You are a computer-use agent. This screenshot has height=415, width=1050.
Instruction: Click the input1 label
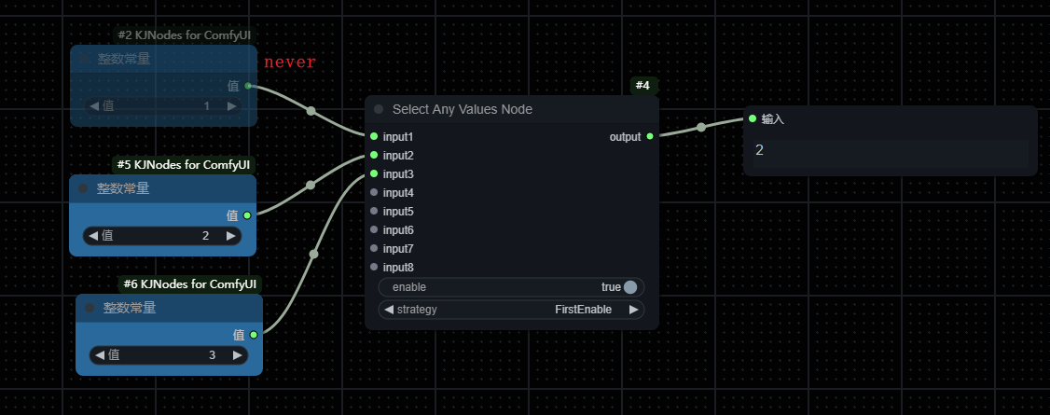point(398,136)
